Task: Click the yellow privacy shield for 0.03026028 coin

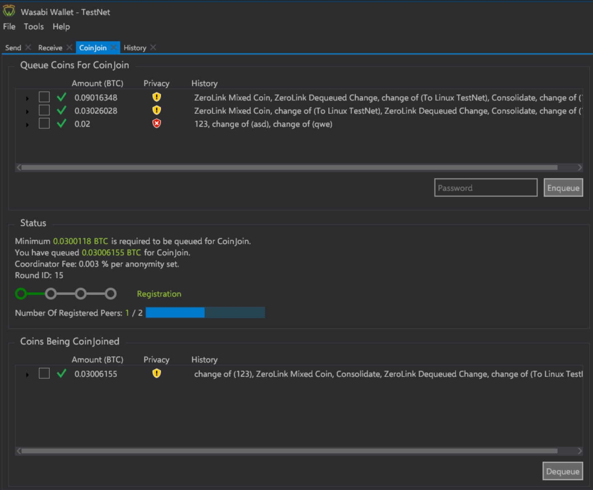Action: click(157, 110)
